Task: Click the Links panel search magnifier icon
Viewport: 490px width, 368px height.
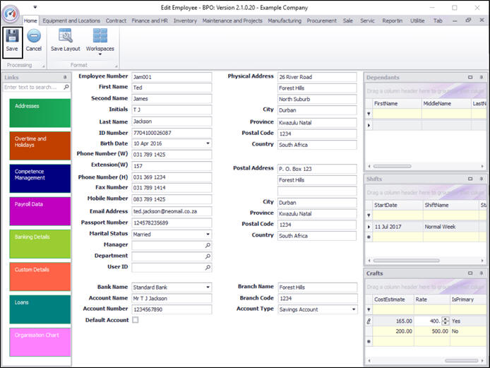Action: (x=66, y=88)
